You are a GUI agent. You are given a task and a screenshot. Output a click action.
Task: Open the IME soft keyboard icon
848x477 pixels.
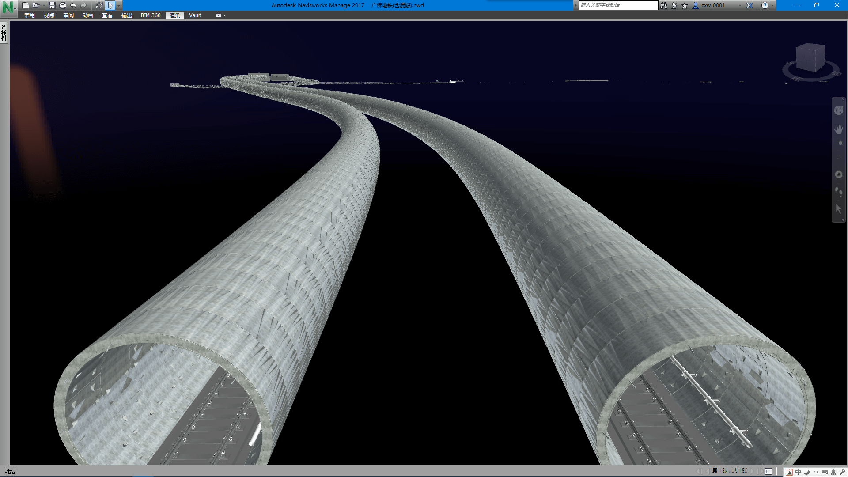[x=825, y=472]
